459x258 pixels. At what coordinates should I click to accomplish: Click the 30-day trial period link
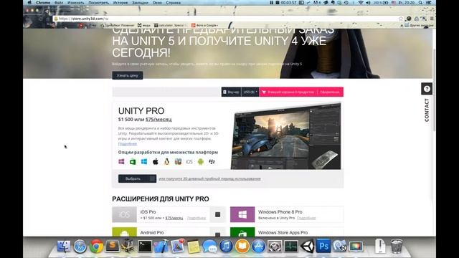(x=209, y=178)
